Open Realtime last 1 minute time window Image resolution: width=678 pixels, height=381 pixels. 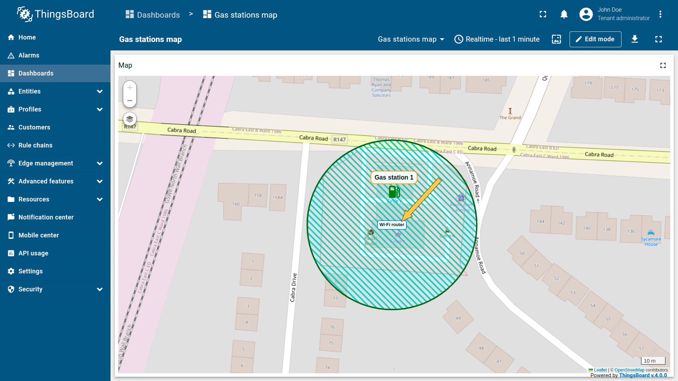coord(497,39)
